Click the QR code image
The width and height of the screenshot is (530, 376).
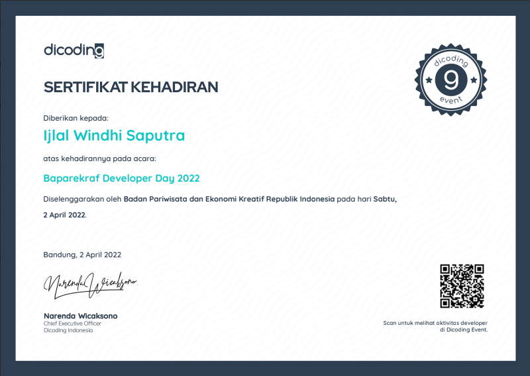click(x=462, y=286)
